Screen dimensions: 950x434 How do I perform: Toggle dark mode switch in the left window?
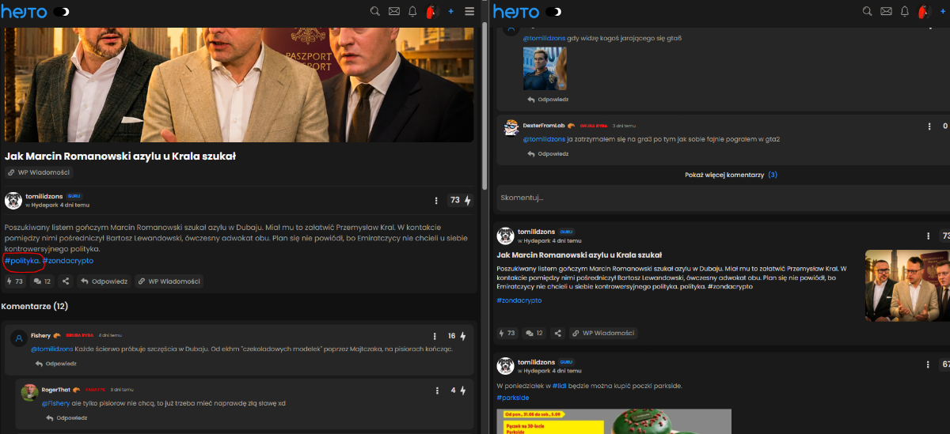point(61,12)
